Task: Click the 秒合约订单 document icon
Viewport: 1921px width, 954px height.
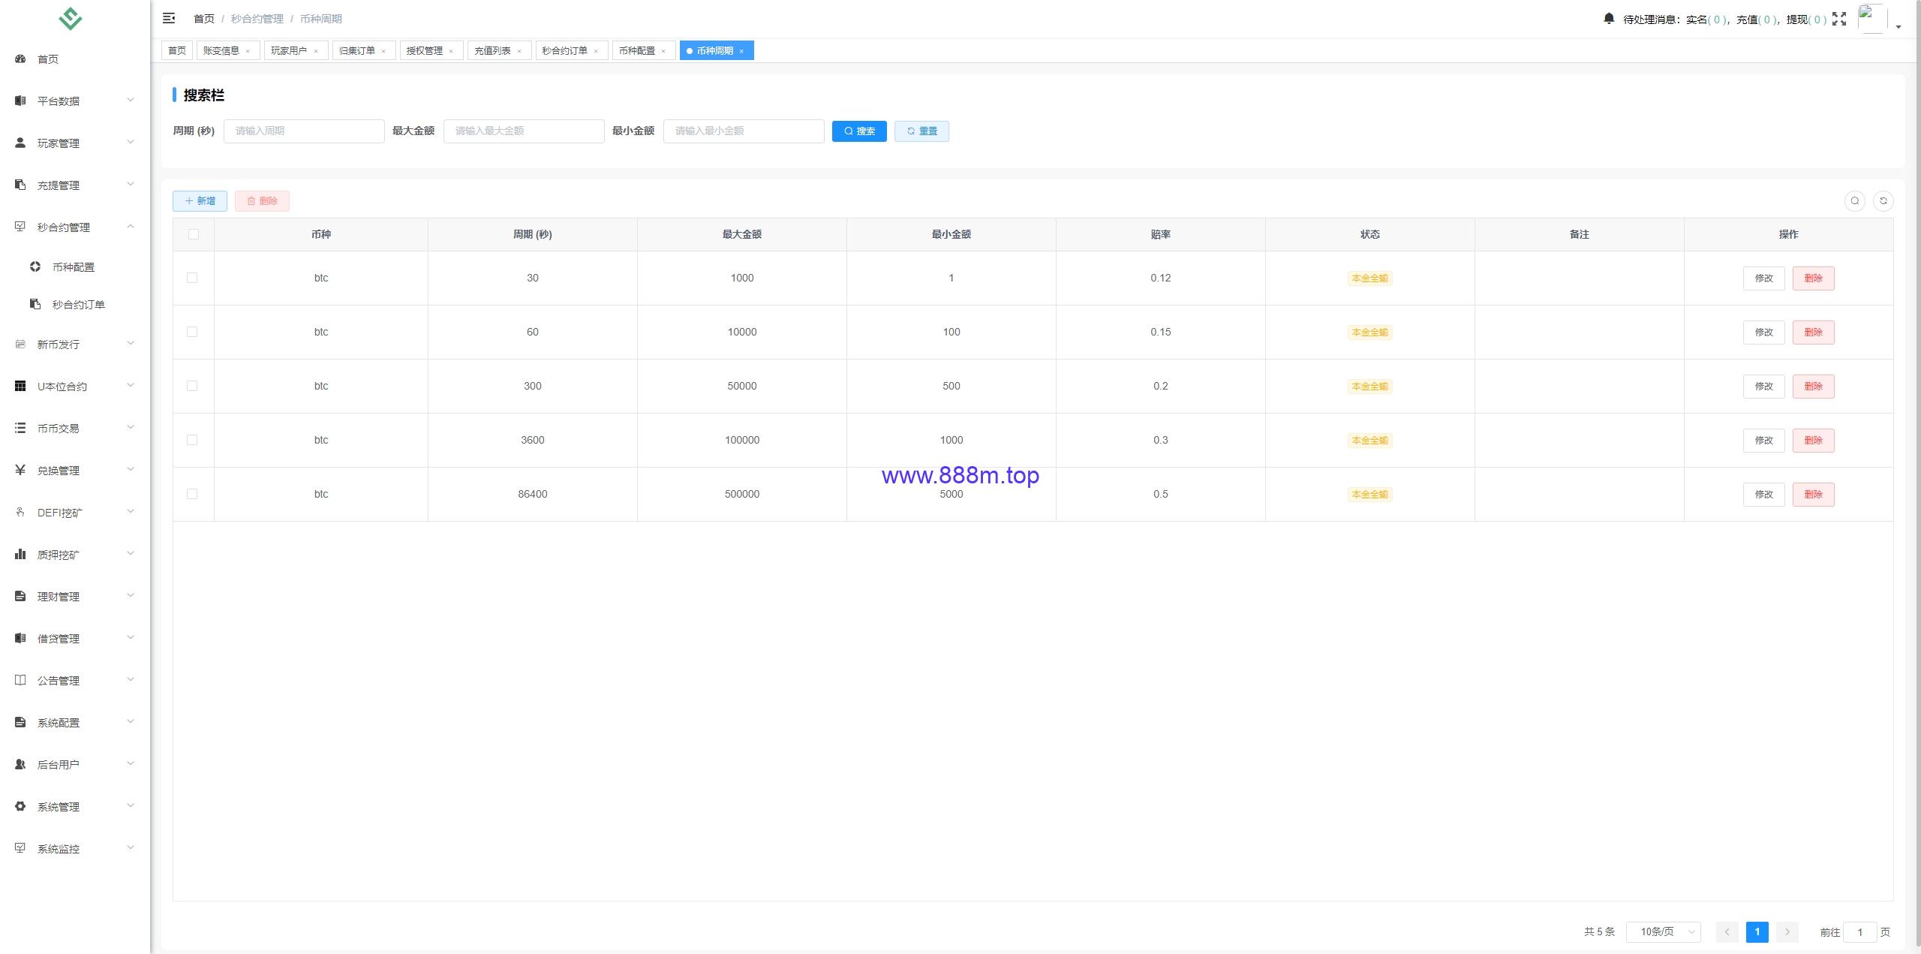Action: [x=35, y=304]
